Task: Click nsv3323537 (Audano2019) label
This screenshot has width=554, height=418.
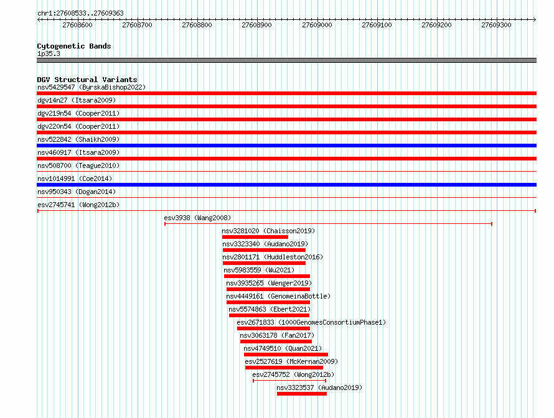Action: pos(319,388)
